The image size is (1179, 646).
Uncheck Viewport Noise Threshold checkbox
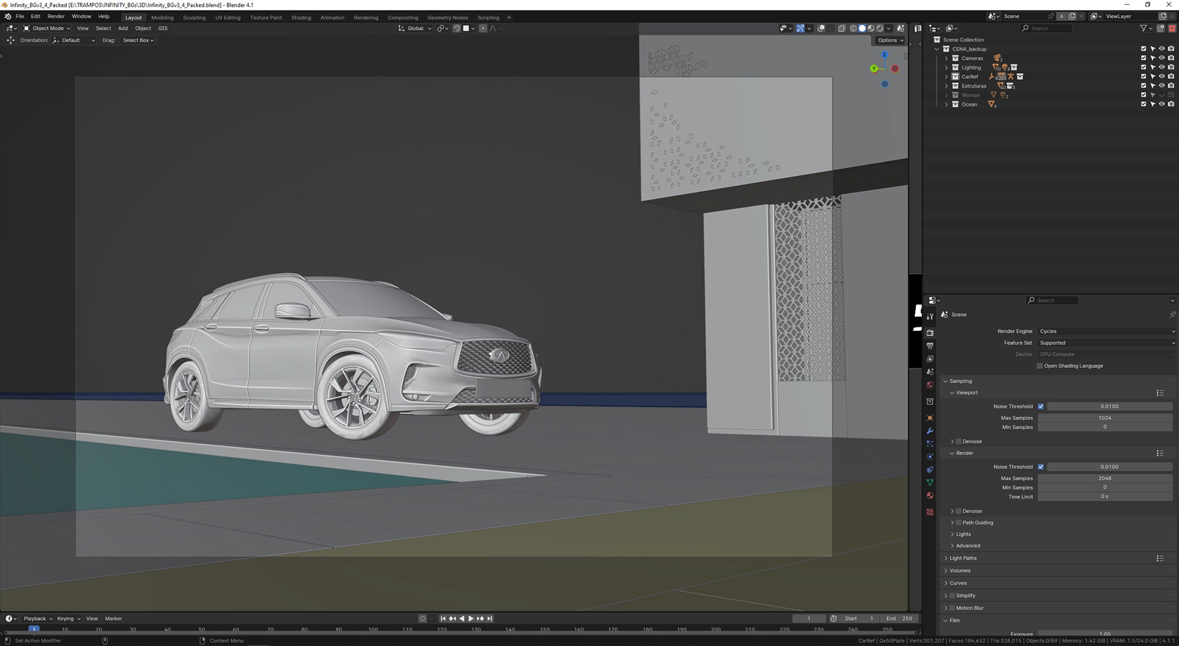(x=1040, y=407)
